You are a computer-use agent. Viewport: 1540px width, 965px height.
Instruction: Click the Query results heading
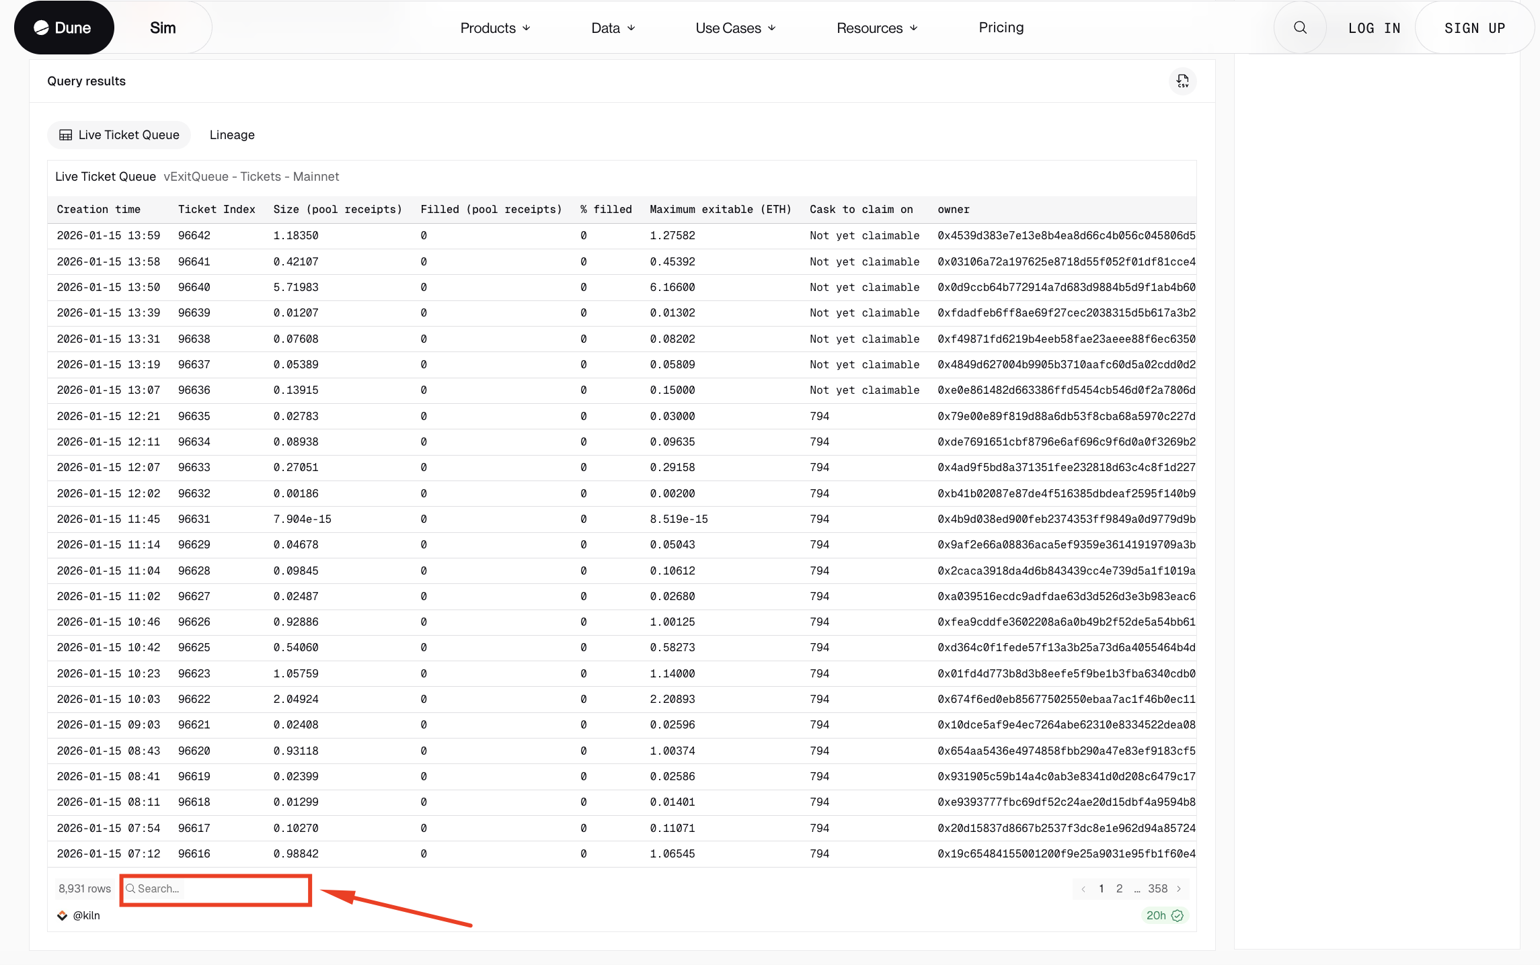click(86, 81)
